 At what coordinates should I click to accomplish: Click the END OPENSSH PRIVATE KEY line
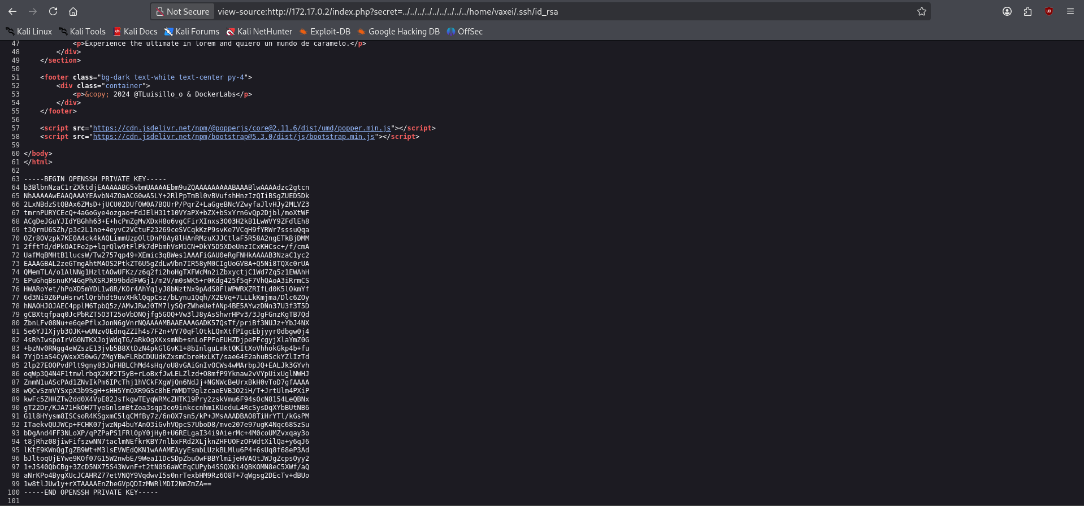[x=91, y=492]
